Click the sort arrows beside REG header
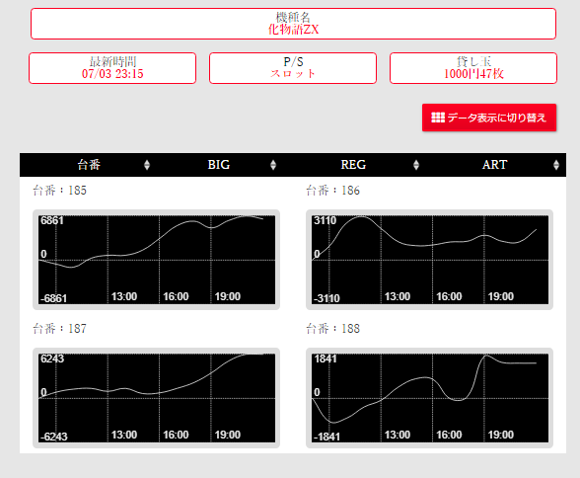Image resolution: width=580 pixels, height=478 pixels. point(416,165)
